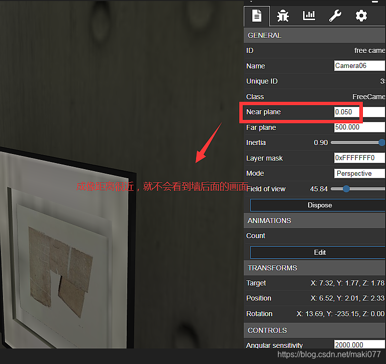Collapse the TRANSFORMS section header

pos(314,268)
